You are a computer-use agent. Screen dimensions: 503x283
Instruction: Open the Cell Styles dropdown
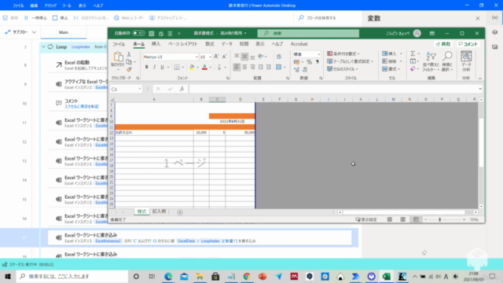click(x=343, y=69)
